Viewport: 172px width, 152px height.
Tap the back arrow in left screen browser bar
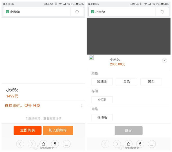[20, 144]
